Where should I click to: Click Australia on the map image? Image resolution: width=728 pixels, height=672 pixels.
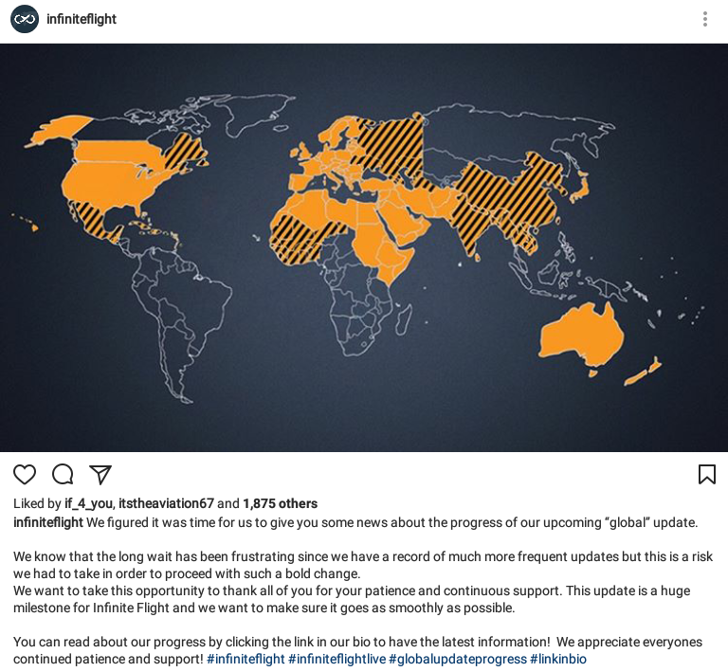[x=580, y=336]
